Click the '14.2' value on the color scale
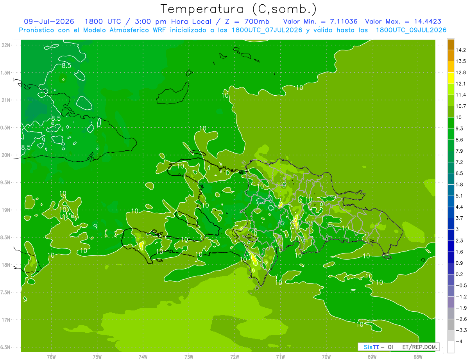Viewport: 469px width, 362px height. pyautogui.click(x=461, y=50)
